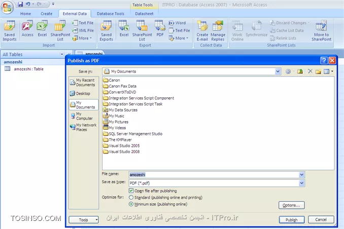Select the External Data tab
344x229 pixels.
tap(75, 14)
